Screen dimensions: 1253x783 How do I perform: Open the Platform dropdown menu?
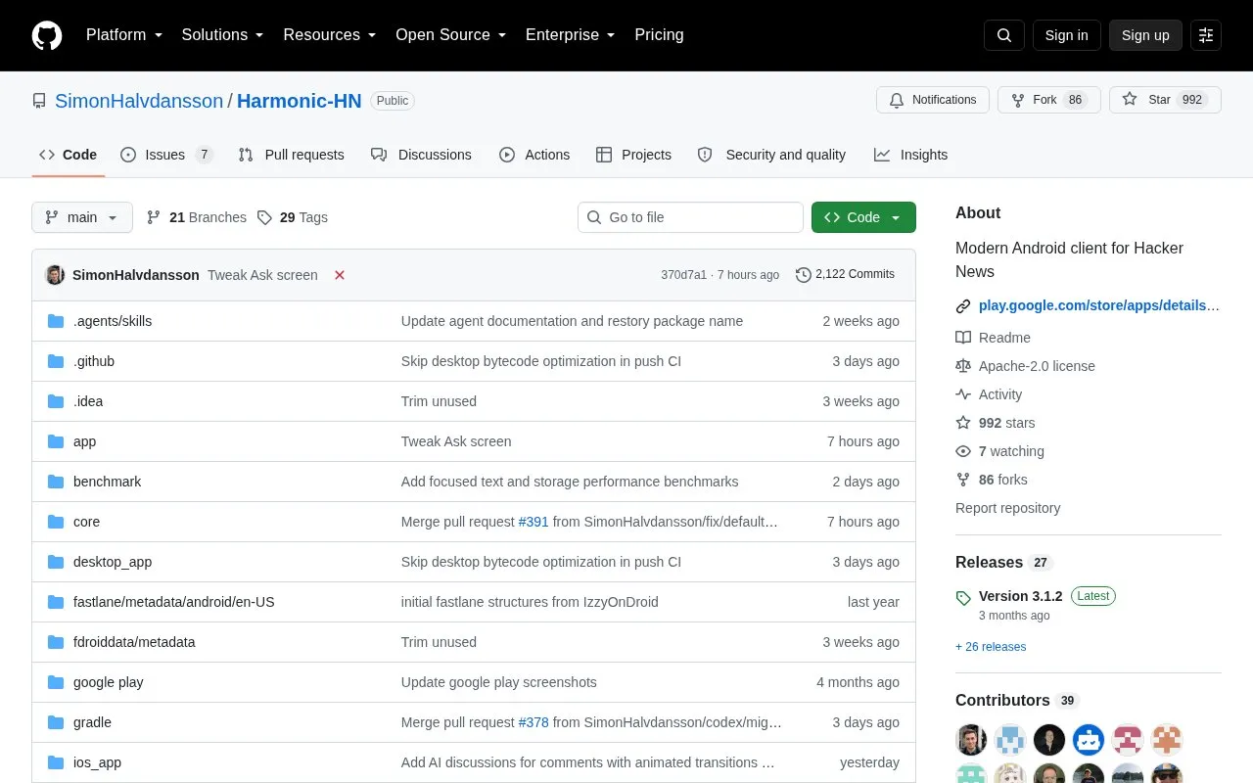124,35
